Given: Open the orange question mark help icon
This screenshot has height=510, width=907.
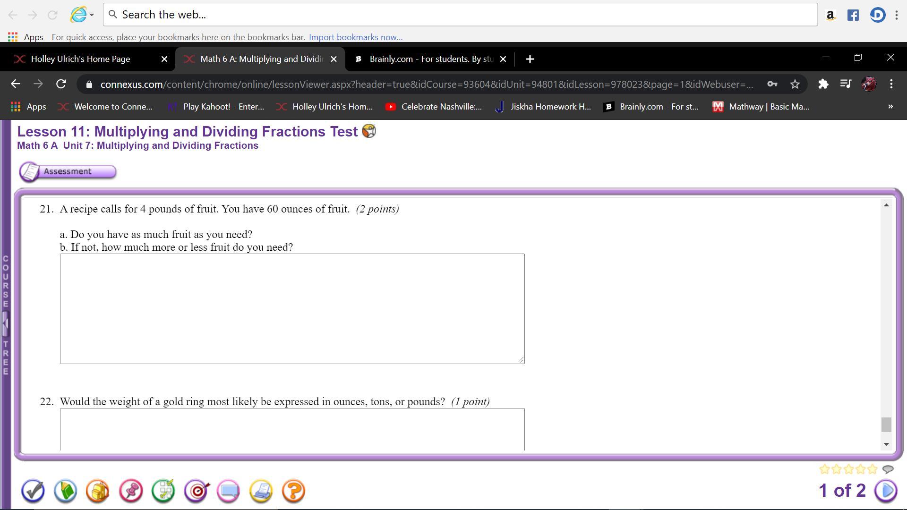Looking at the screenshot, I should click(293, 491).
